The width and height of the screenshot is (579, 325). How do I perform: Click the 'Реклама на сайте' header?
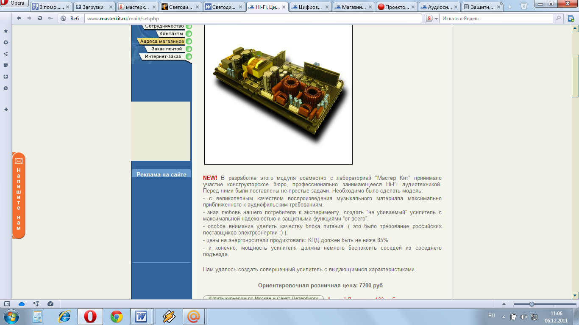(161, 174)
